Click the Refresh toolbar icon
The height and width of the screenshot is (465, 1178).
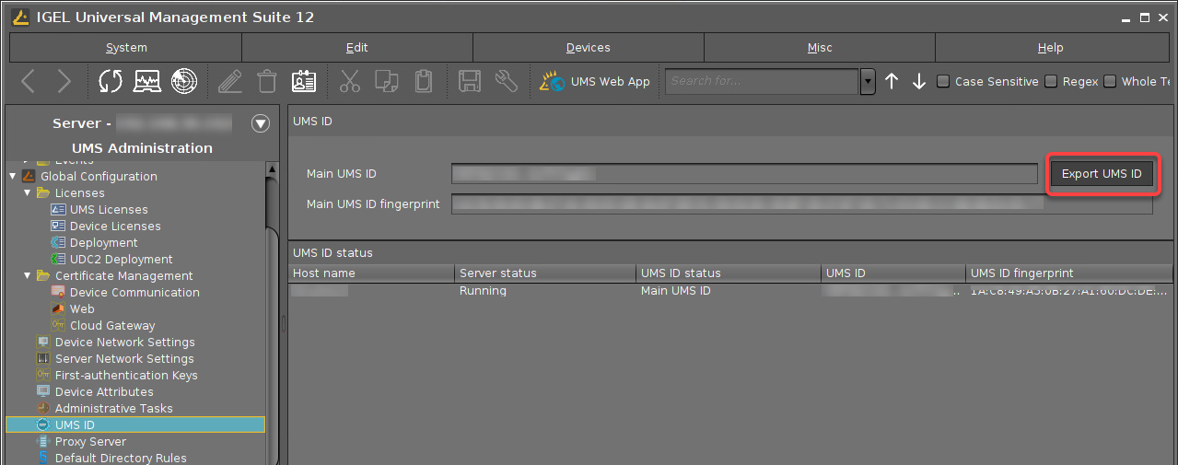pos(111,81)
